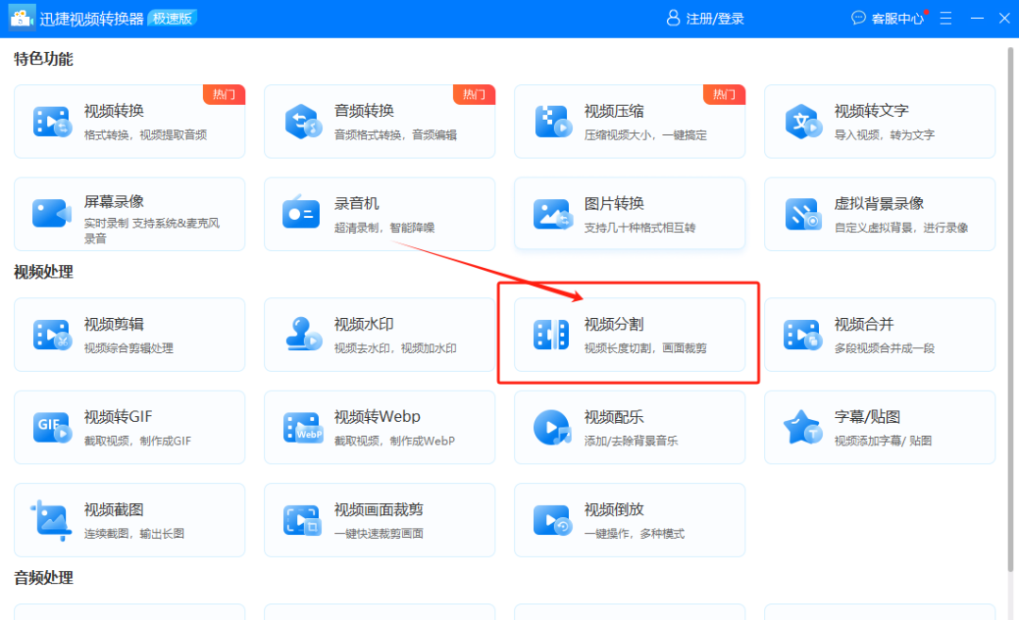Click the 视频水印 card title

[364, 324]
